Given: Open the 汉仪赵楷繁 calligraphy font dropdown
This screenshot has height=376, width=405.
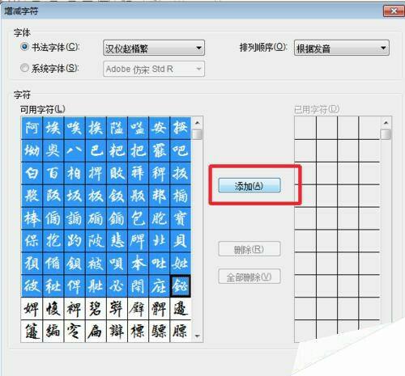Looking at the screenshot, I should [x=154, y=48].
